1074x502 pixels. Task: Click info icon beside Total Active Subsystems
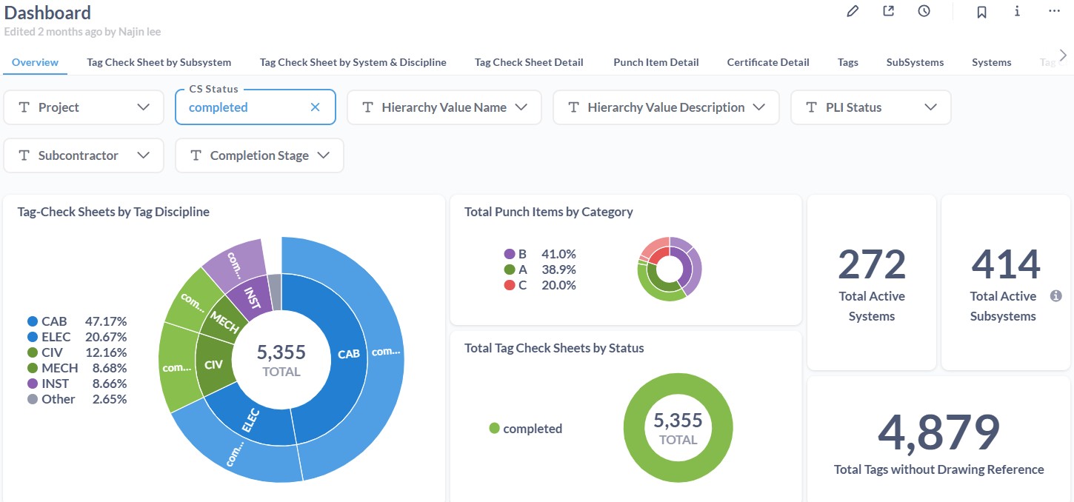1056,296
